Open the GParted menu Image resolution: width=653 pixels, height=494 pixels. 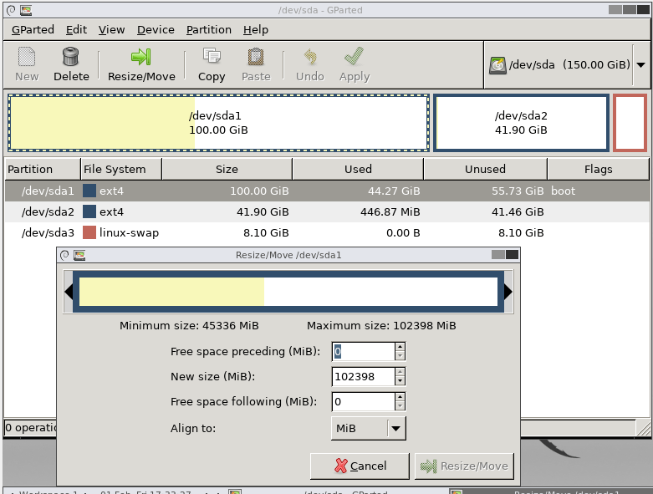click(x=33, y=30)
